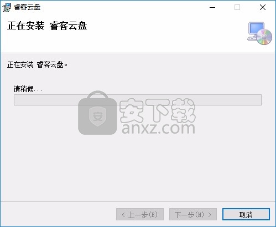The width and height of the screenshot is (276, 227).
Task: Click the 上一步(B) back button
Action: pyautogui.click(x=140, y=215)
